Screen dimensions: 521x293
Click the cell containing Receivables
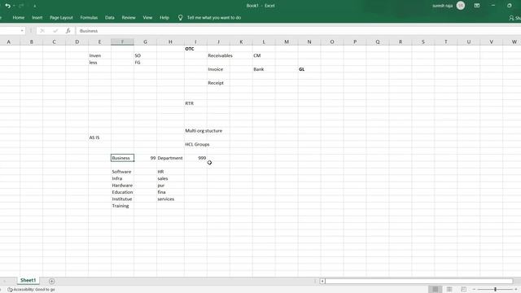(218, 55)
